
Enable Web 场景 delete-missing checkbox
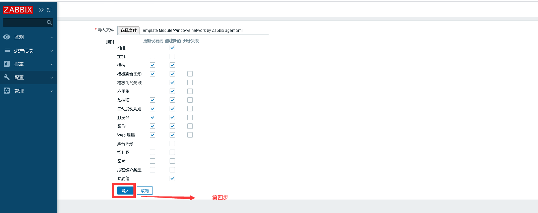point(190,135)
